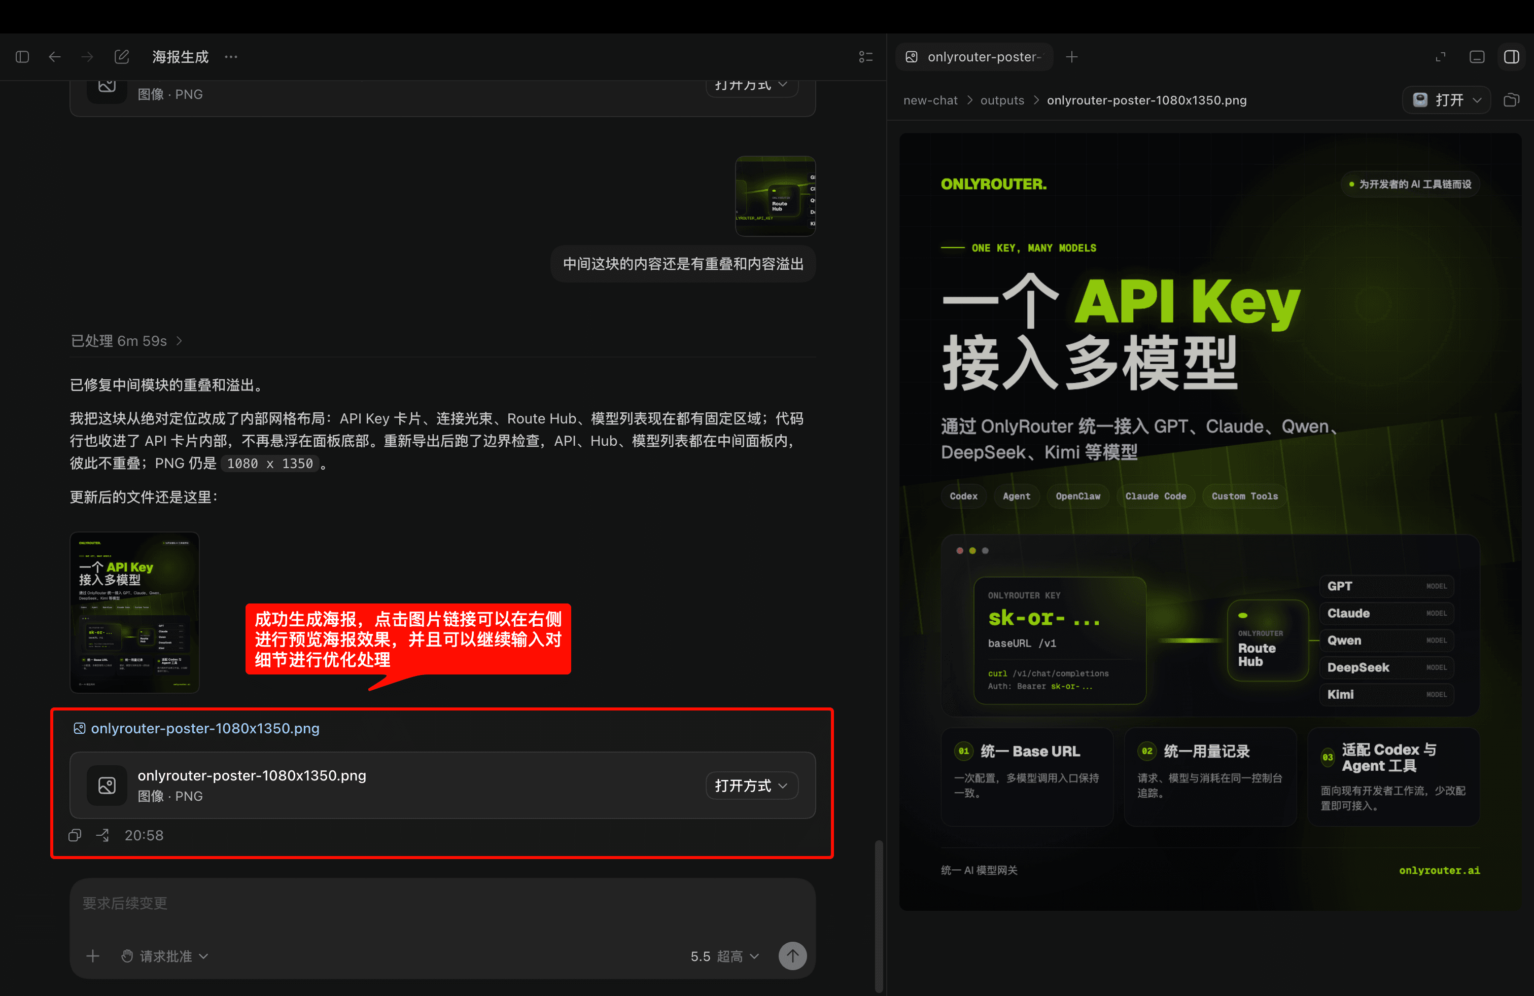Start a new chat with the compose icon

[121, 57]
